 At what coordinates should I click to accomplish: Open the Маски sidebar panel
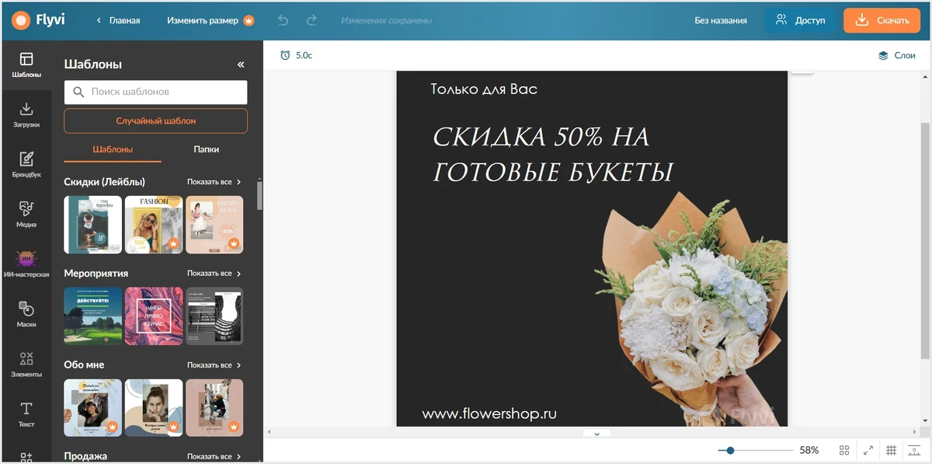coord(26,314)
